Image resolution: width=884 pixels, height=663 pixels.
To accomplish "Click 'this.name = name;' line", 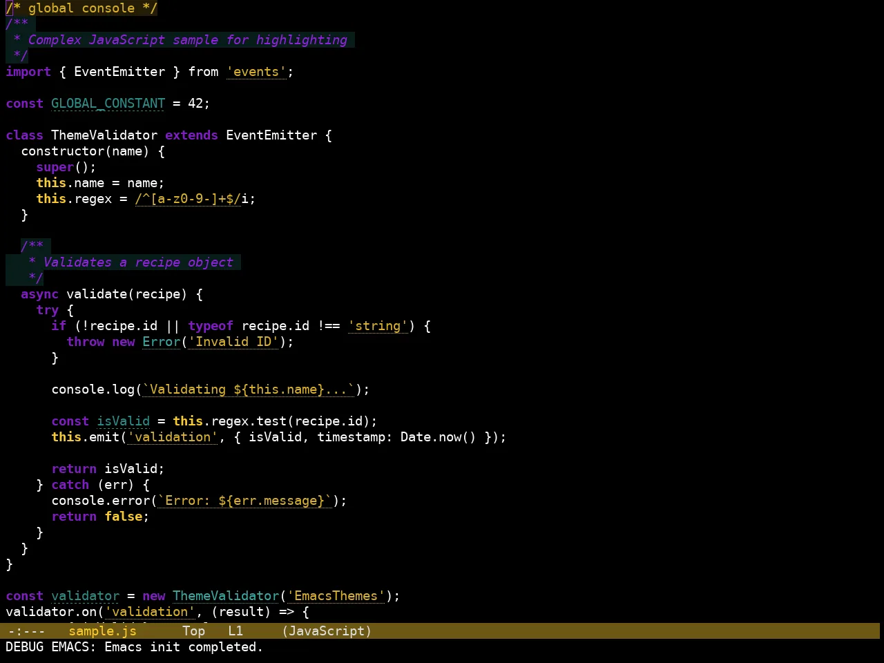I will tap(100, 183).
